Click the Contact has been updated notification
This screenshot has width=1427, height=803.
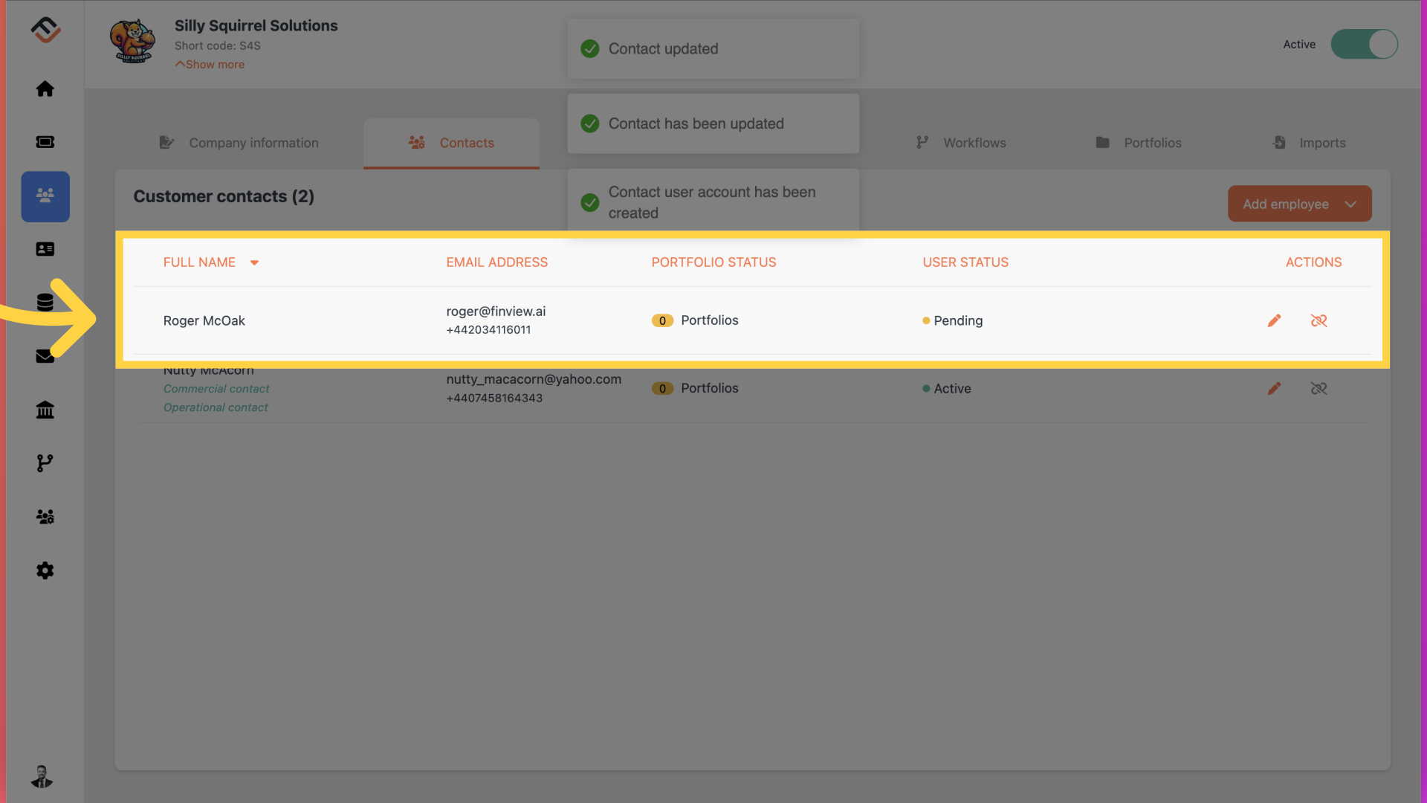713,123
